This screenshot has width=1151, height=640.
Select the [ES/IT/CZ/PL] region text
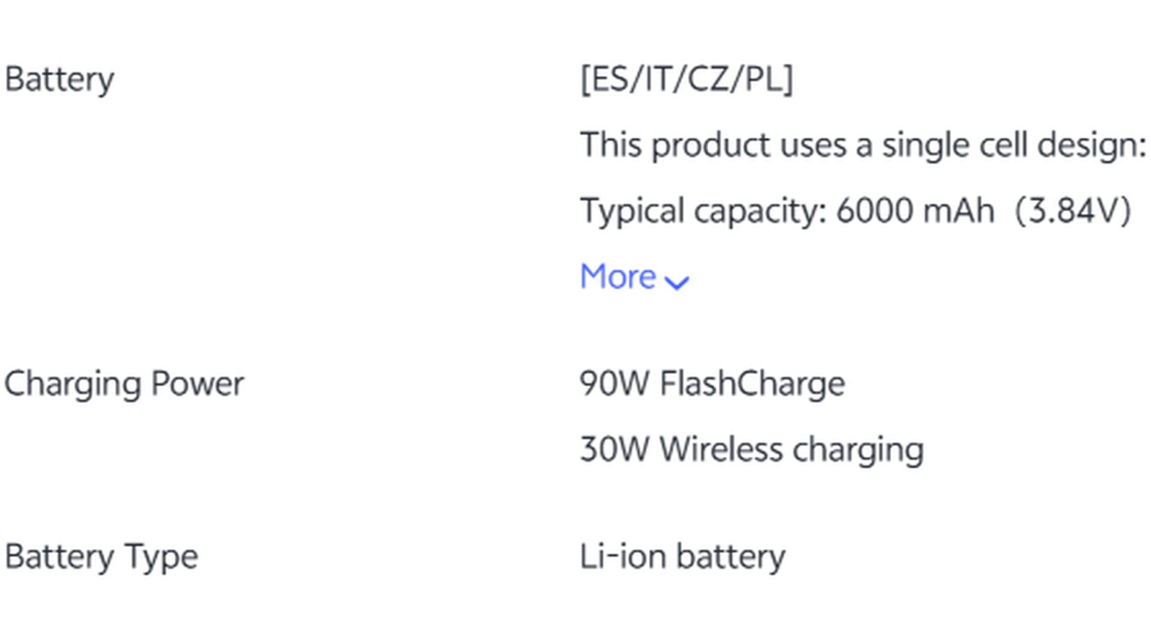[x=686, y=80]
